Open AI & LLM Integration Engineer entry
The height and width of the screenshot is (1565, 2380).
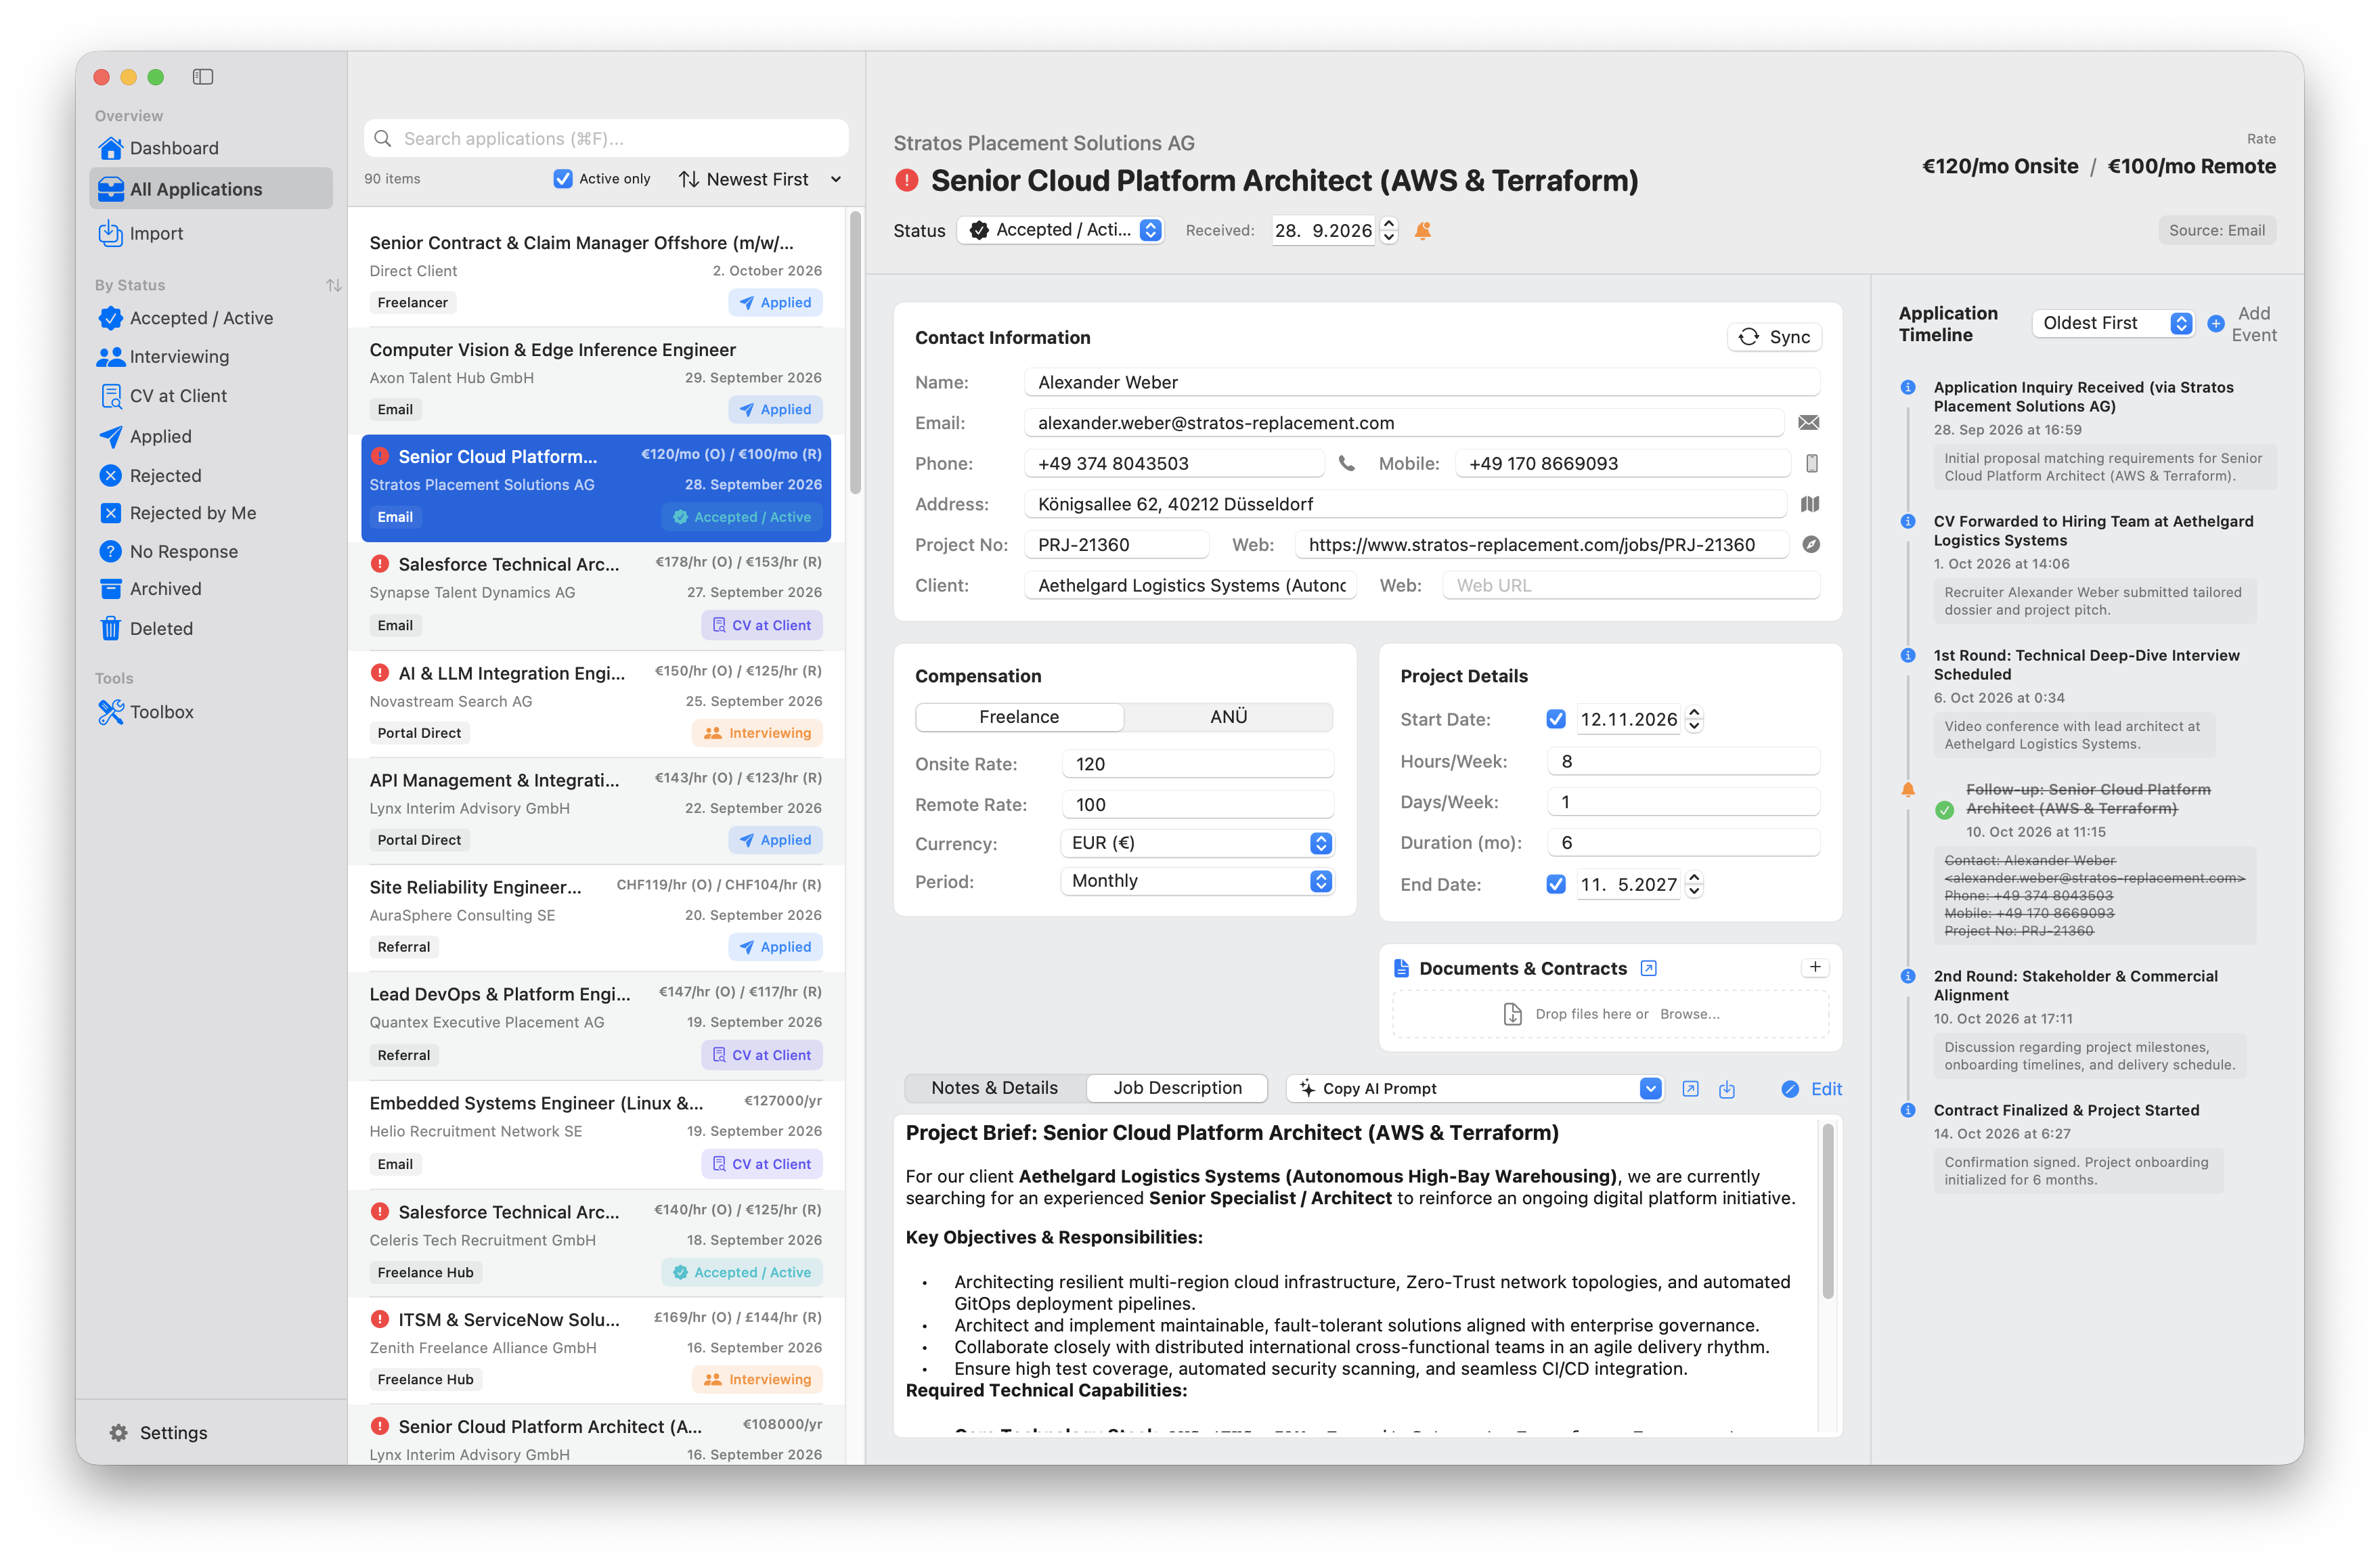point(596,703)
